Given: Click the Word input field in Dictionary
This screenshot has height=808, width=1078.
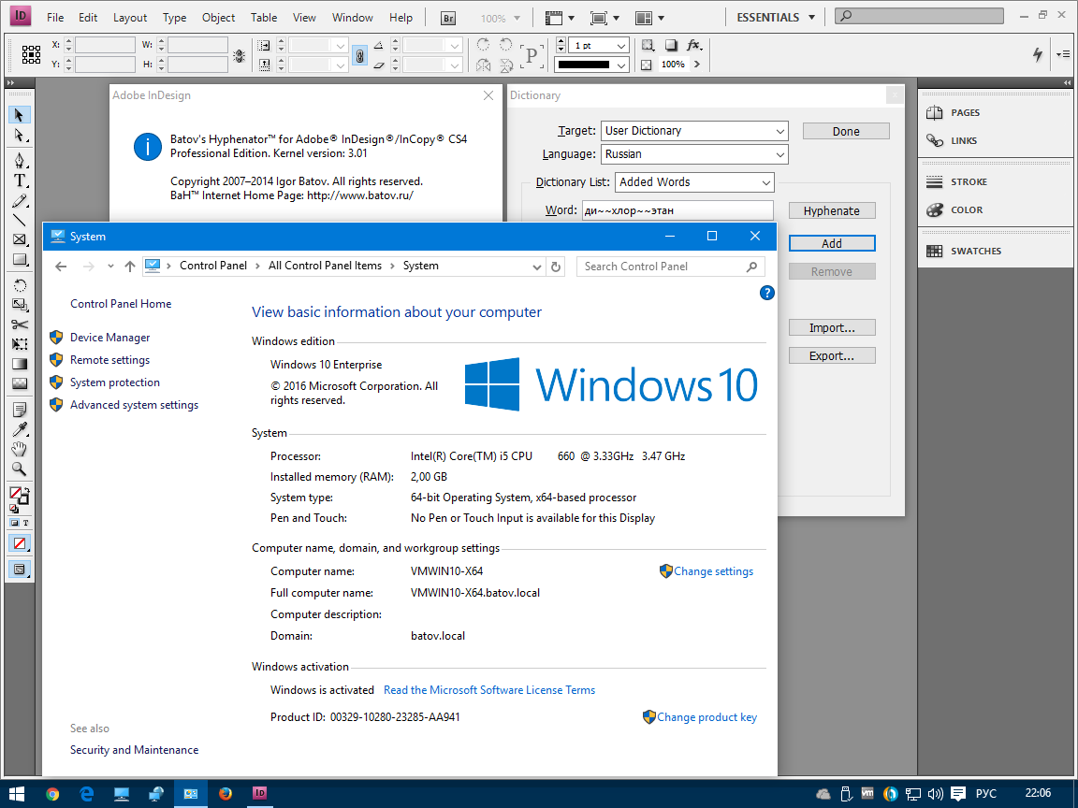Looking at the screenshot, I should [x=677, y=210].
